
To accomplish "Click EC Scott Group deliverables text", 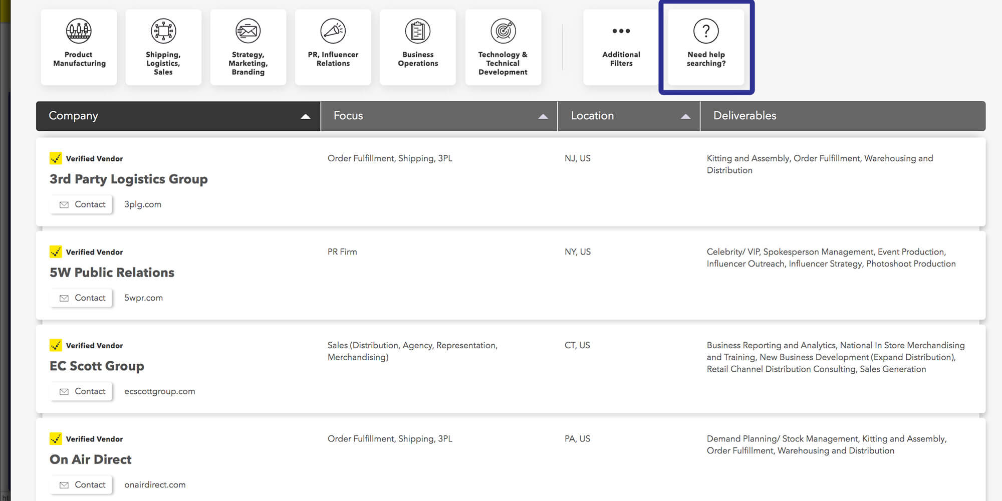I will click(x=836, y=357).
